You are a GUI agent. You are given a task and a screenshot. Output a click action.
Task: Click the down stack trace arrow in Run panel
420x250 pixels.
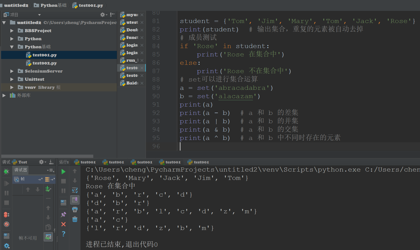coord(75,181)
